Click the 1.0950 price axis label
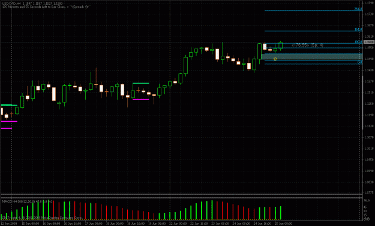 (369, 159)
